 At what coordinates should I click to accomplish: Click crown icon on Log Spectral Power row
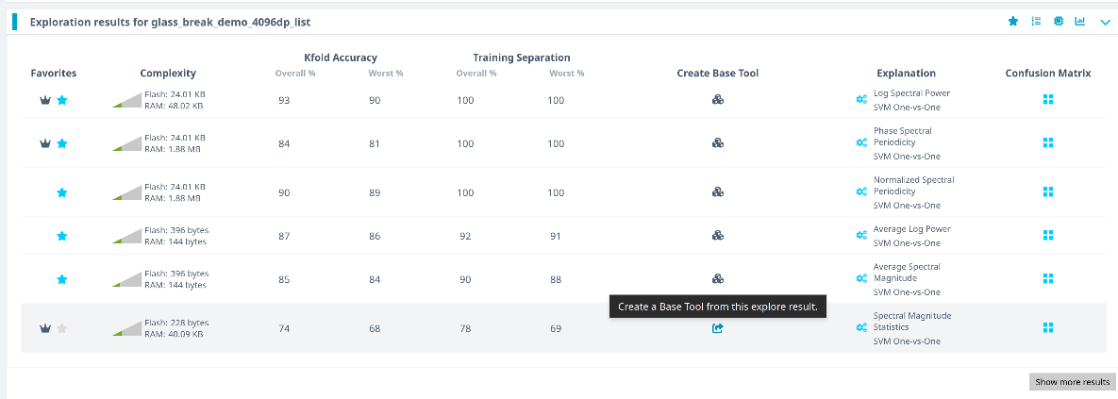click(x=44, y=100)
